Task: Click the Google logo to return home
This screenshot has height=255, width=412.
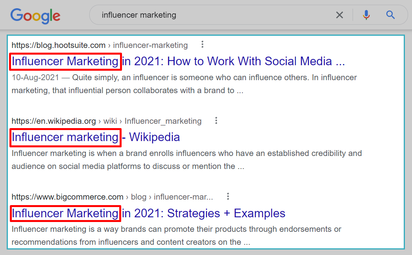Action: click(35, 16)
